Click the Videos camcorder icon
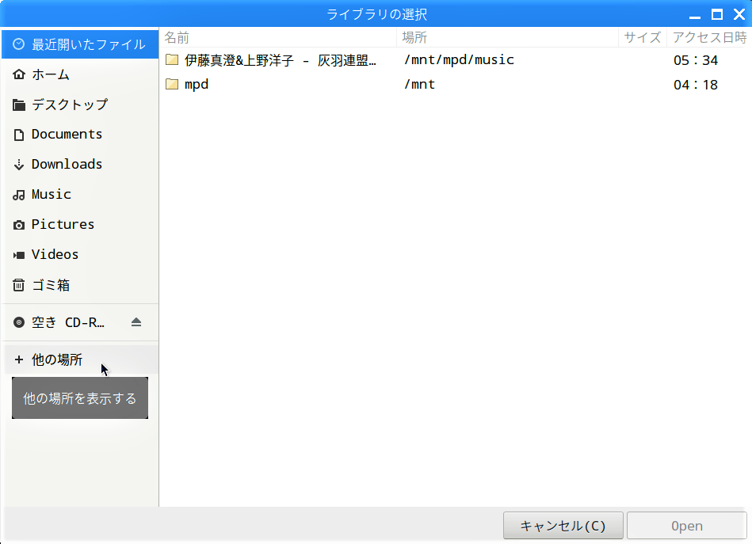 (x=19, y=255)
